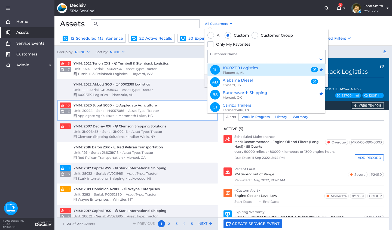The image size is (392, 230).
Task: Click favorite star for Buttersworth Shipping
Action: click(321, 94)
